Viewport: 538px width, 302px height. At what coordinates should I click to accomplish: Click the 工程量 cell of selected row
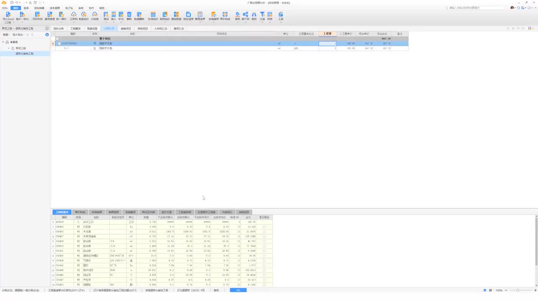[327, 44]
